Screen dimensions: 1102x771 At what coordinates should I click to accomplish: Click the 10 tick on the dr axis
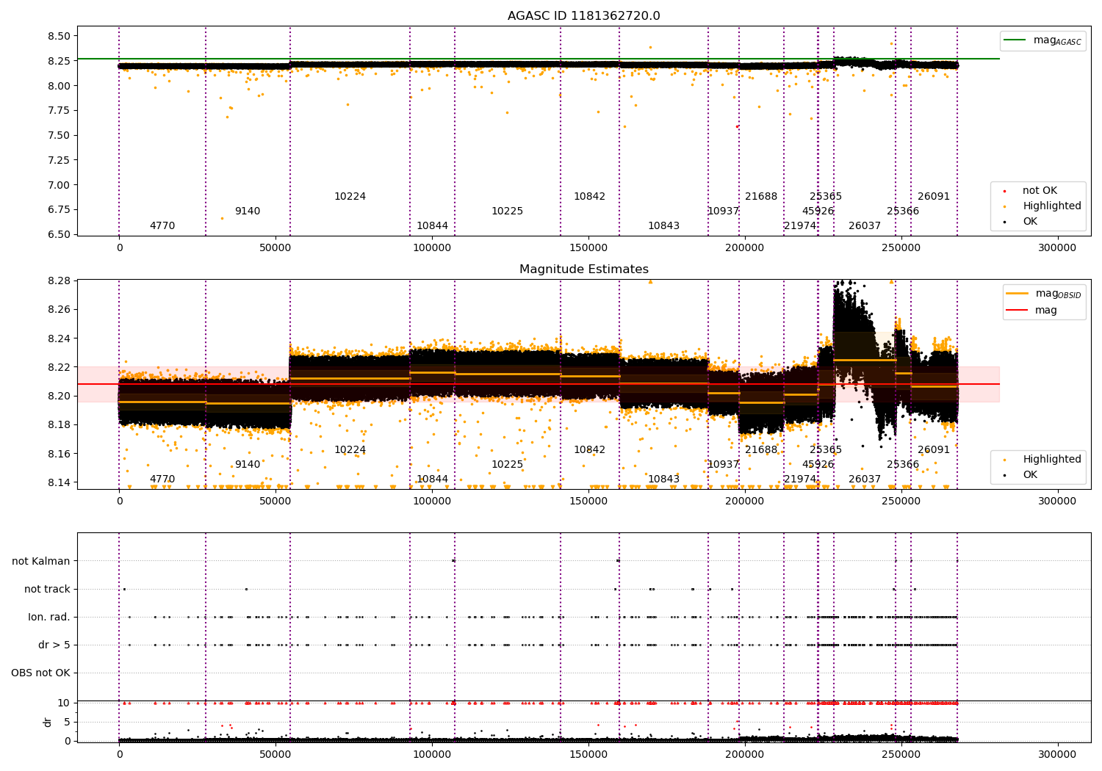65,703
